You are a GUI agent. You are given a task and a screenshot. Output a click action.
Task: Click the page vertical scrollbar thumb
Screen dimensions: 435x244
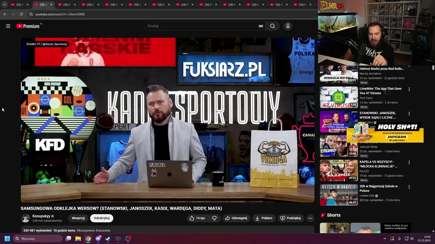tap(433, 68)
